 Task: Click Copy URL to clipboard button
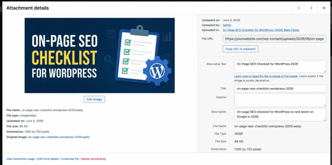click(240, 49)
